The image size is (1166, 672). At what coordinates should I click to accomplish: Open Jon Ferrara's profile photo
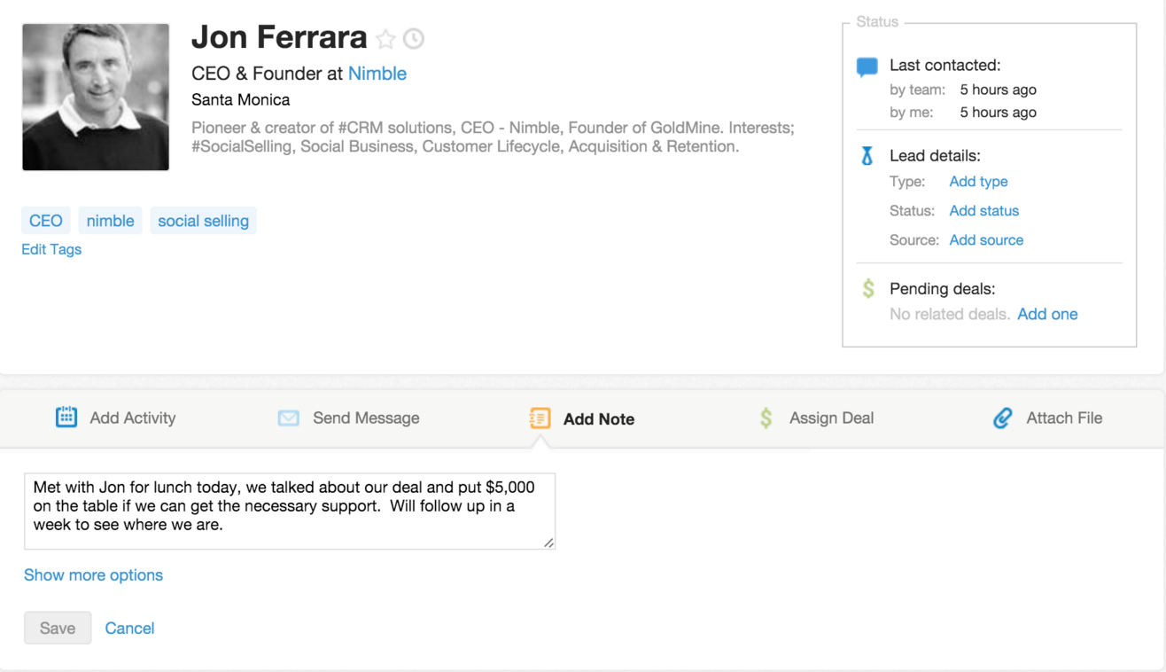pos(96,97)
